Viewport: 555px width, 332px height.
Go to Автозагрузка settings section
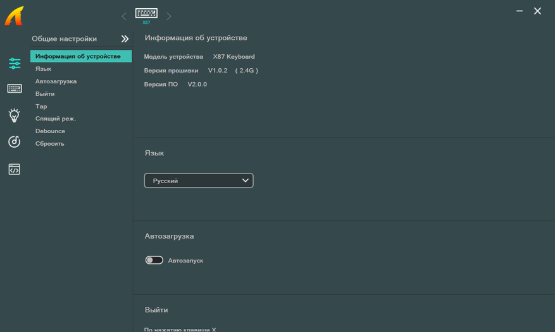pyautogui.click(x=56, y=81)
